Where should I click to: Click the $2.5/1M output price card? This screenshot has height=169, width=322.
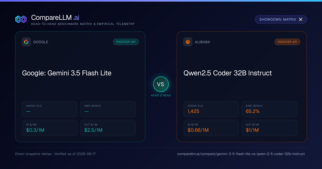pyautogui.click(x=108, y=128)
